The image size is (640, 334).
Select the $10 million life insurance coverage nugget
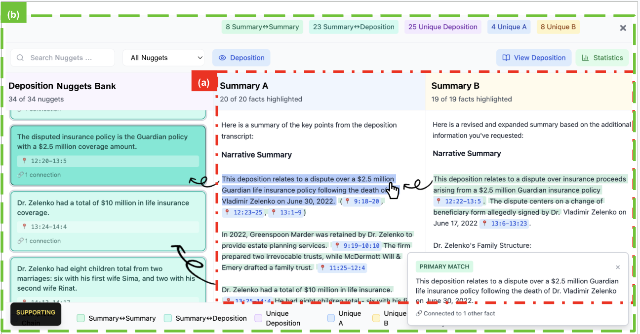108,222
